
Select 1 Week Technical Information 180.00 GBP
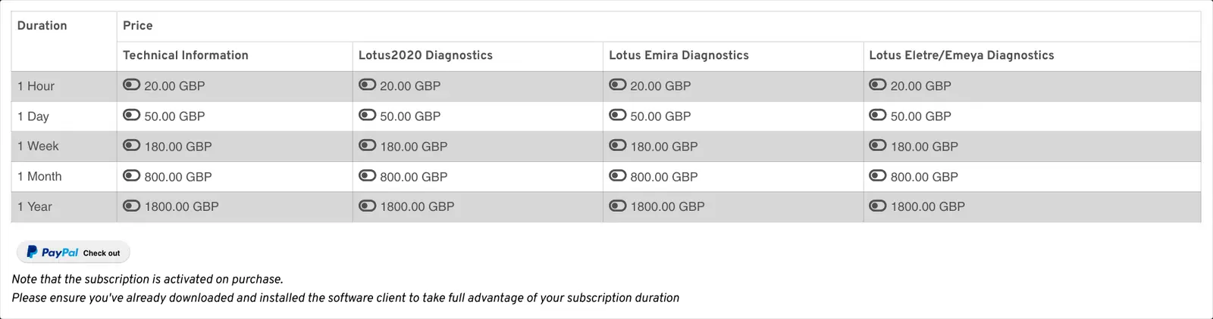(x=131, y=145)
